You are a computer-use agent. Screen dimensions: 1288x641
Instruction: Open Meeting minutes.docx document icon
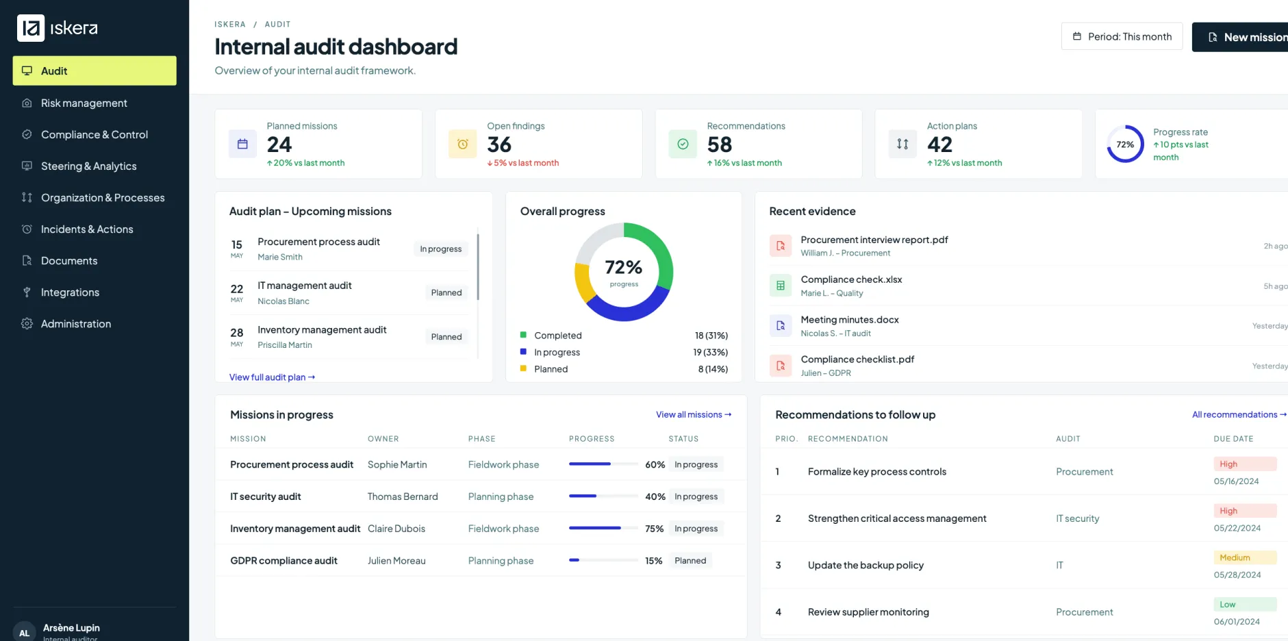pos(781,326)
